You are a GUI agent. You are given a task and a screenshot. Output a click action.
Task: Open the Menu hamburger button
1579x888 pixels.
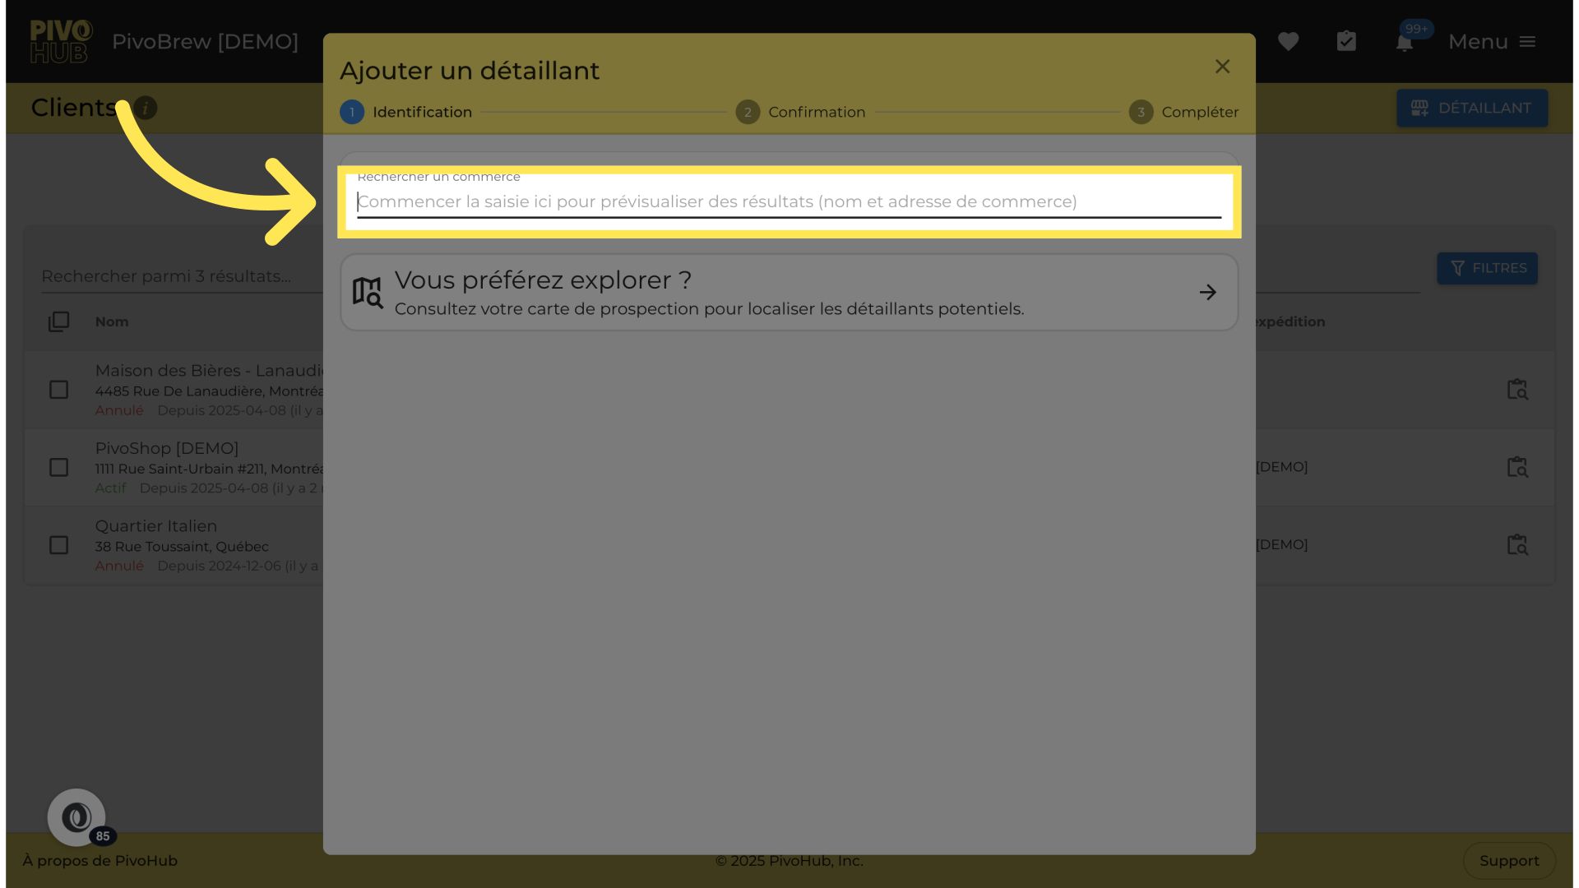click(x=1492, y=41)
